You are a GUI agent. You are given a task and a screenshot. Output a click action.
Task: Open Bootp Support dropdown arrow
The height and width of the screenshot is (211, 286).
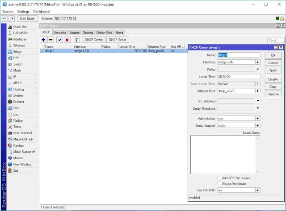(257, 125)
